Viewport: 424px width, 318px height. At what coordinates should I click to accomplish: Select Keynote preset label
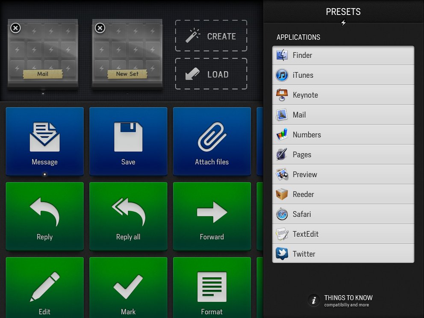(305, 95)
